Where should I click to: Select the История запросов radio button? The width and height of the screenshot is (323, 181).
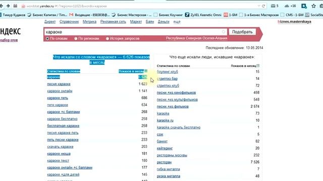point(107,38)
